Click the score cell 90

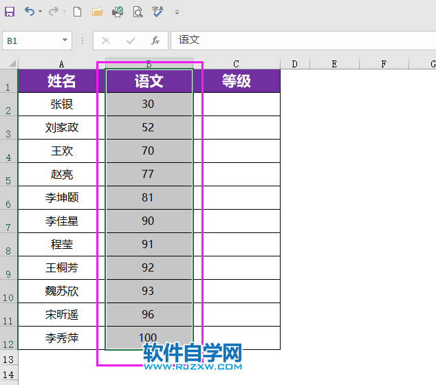[149, 221]
